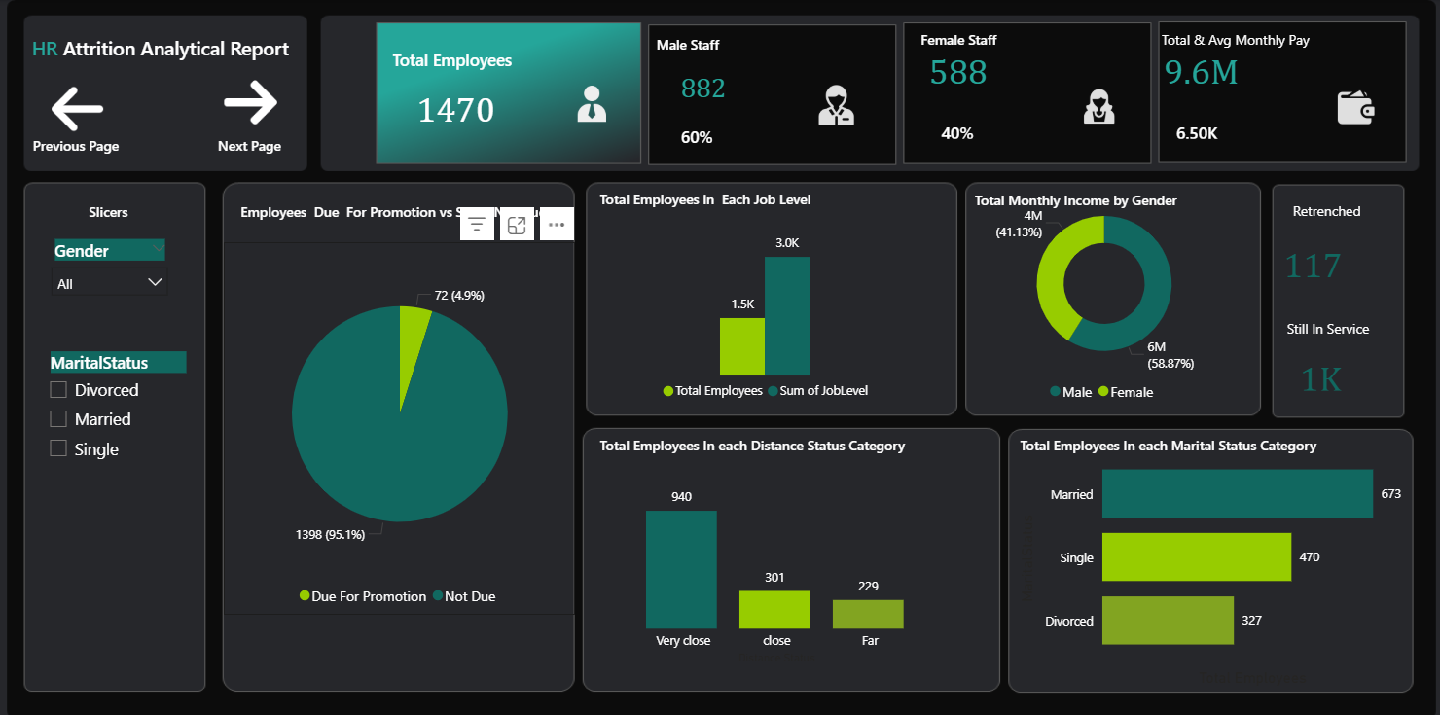Expand the Gender slicer header chevron
This screenshot has height=715, width=1440.
(158, 250)
